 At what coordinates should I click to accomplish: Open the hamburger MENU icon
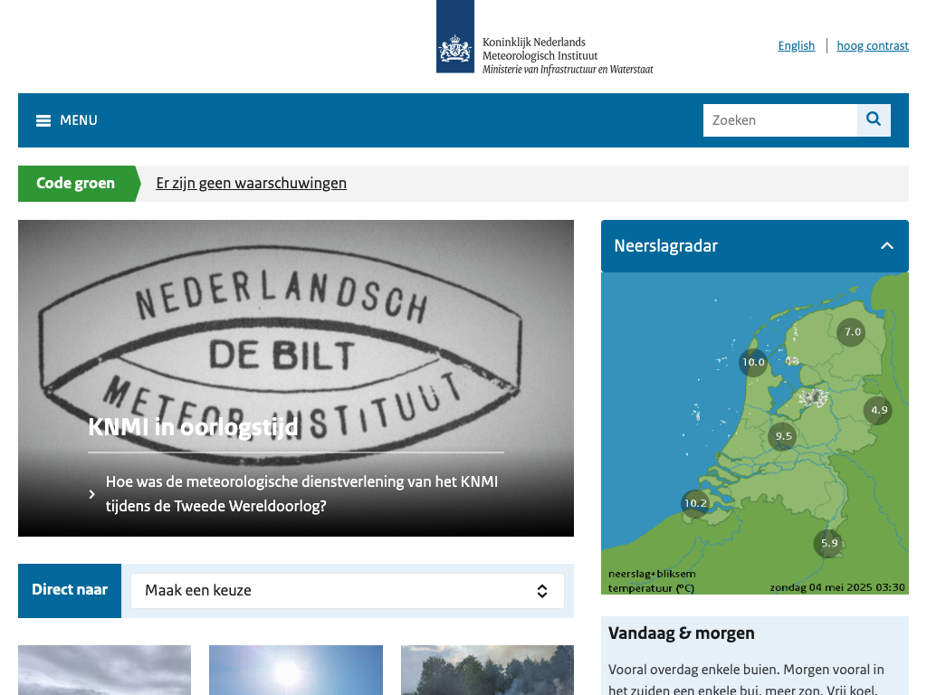(x=43, y=120)
